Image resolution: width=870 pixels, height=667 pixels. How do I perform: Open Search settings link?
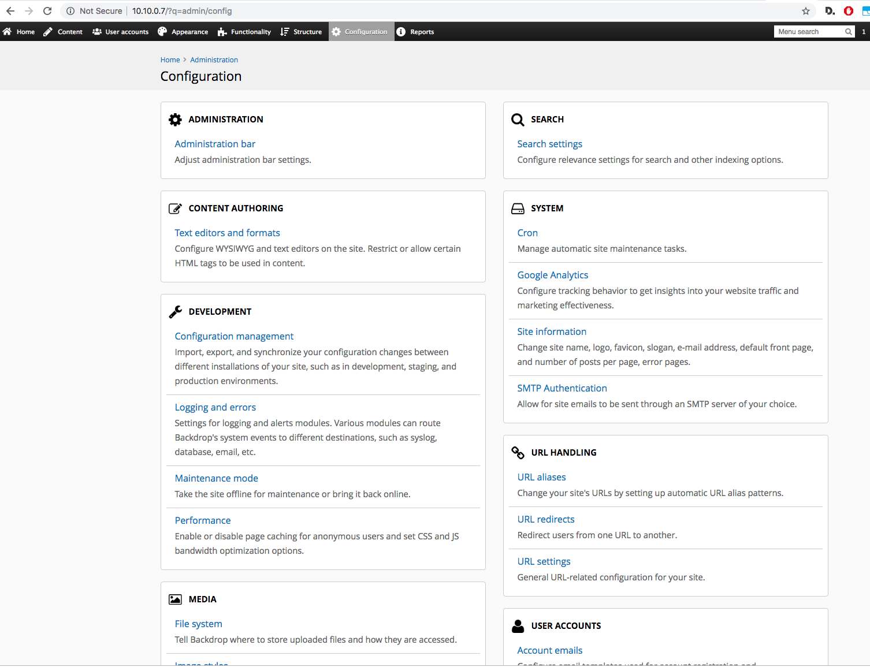pyautogui.click(x=549, y=144)
